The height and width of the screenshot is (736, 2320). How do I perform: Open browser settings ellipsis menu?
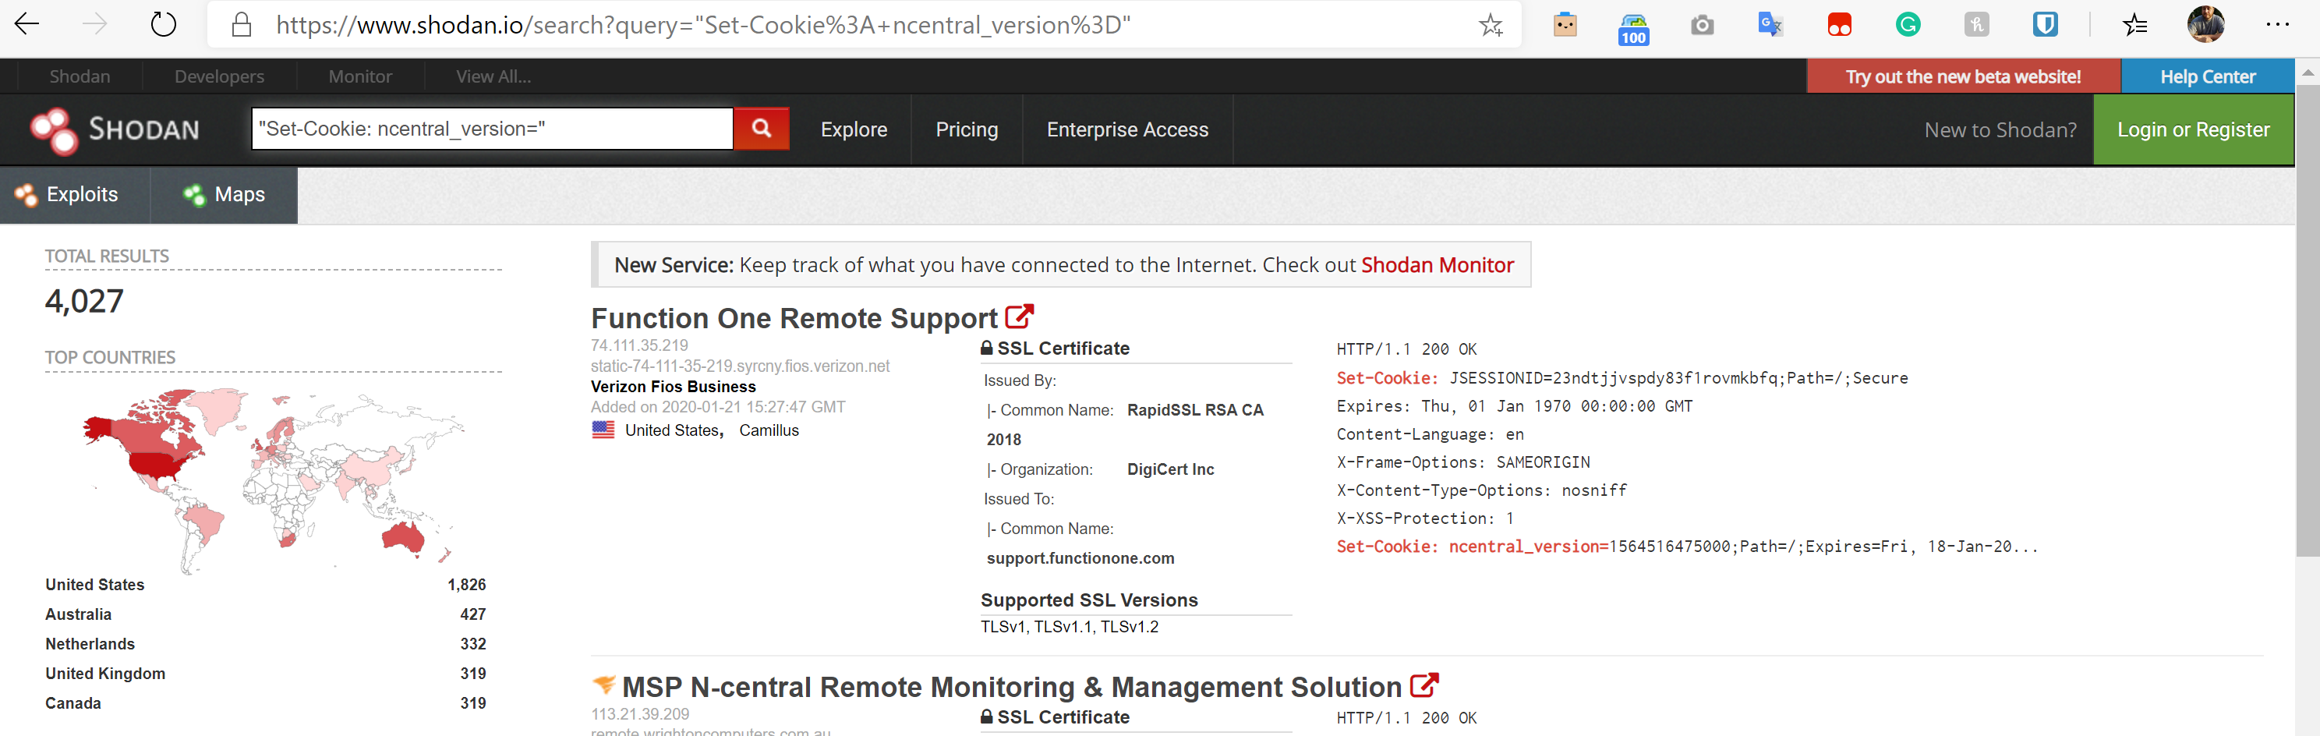point(2278,24)
